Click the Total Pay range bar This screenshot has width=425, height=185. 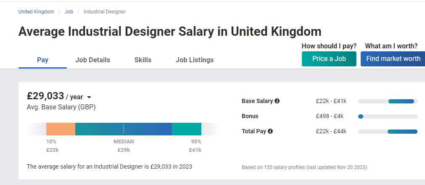pyautogui.click(x=388, y=132)
